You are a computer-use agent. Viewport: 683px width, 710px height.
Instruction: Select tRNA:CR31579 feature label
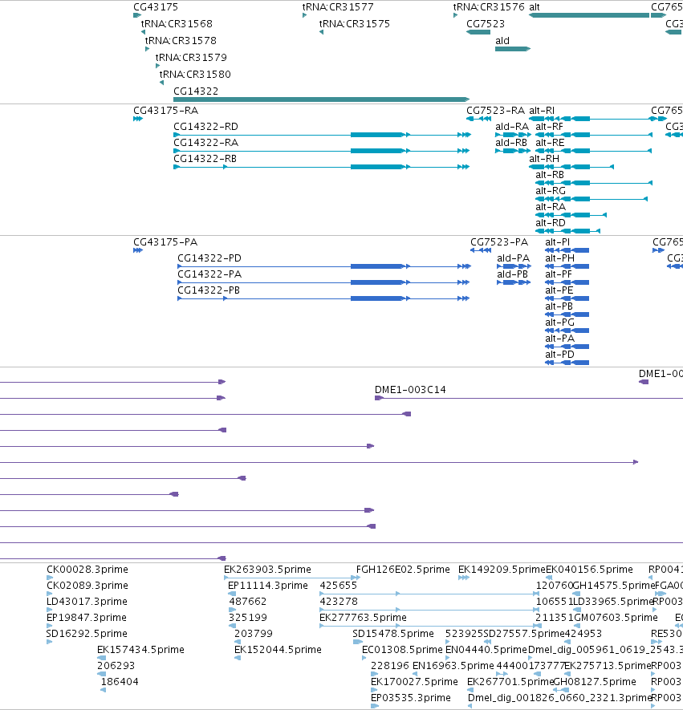[x=191, y=57]
